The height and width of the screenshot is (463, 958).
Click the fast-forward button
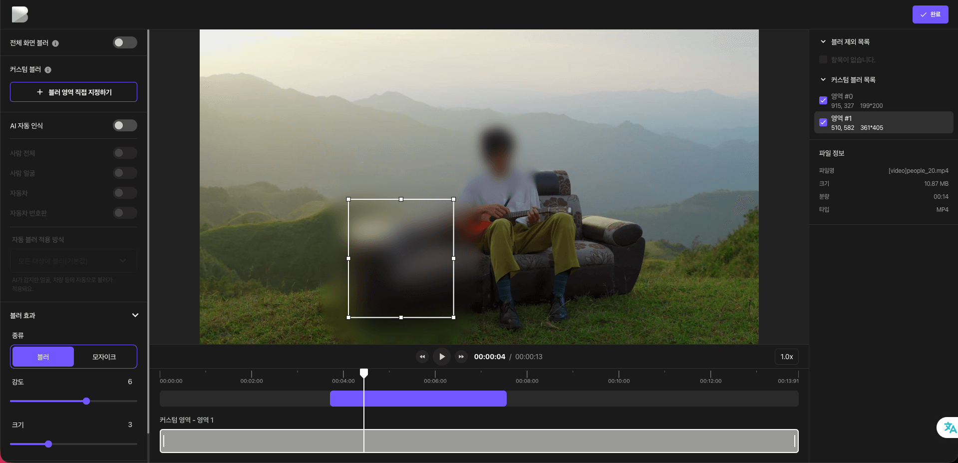tap(461, 357)
